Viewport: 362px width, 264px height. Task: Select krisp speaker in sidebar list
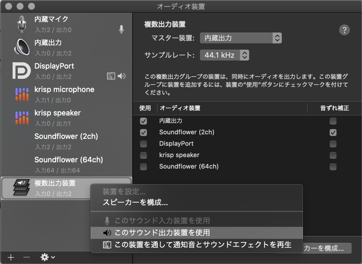(x=66, y=118)
